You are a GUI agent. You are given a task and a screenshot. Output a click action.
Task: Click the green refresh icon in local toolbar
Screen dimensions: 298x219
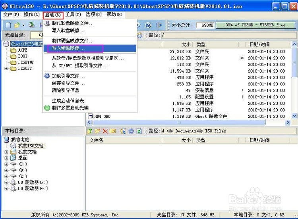(x=139, y=131)
